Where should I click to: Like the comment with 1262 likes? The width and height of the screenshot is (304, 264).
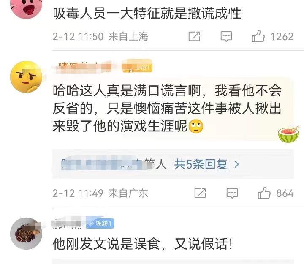click(258, 36)
